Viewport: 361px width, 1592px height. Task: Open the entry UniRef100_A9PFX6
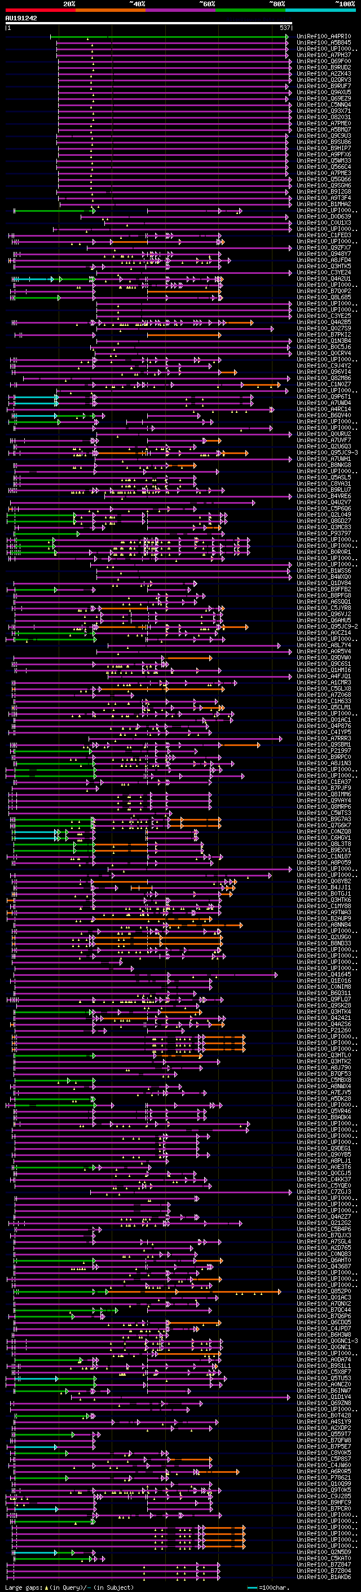point(324,155)
